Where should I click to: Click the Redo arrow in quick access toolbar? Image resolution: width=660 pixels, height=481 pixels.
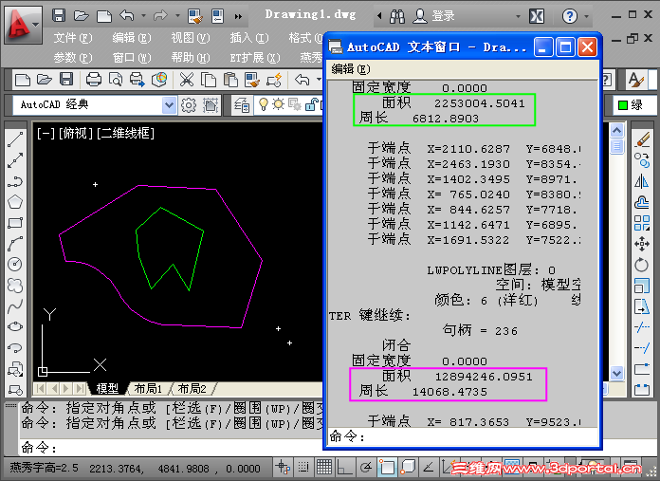coord(160,15)
